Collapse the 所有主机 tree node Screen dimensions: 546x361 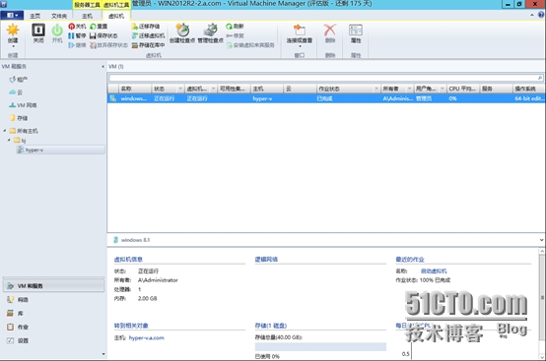coord(5,131)
